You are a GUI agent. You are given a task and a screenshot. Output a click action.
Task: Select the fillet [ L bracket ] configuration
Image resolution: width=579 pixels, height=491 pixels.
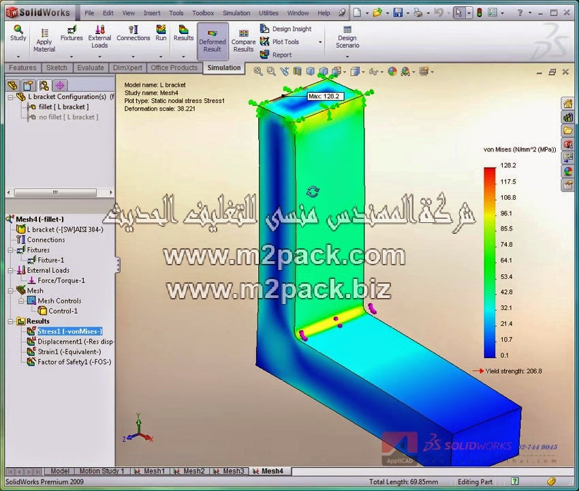point(63,107)
